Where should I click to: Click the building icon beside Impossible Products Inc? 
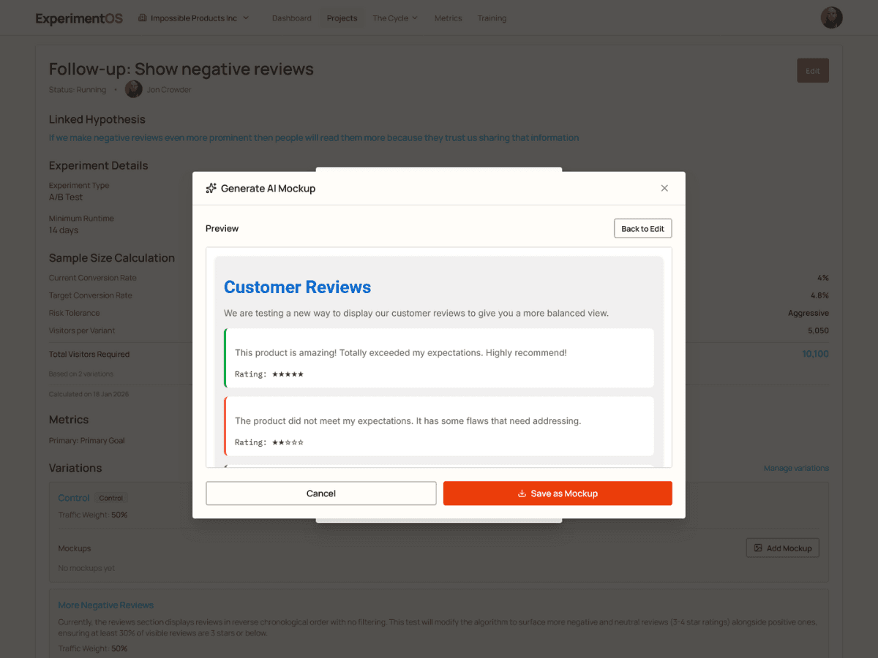click(x=143, y=18)
